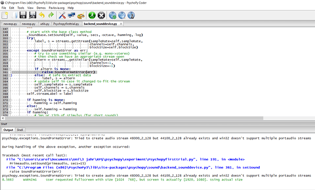Switch to the utils.py tab
Screen dimensions: 315x190
[45, 24]
